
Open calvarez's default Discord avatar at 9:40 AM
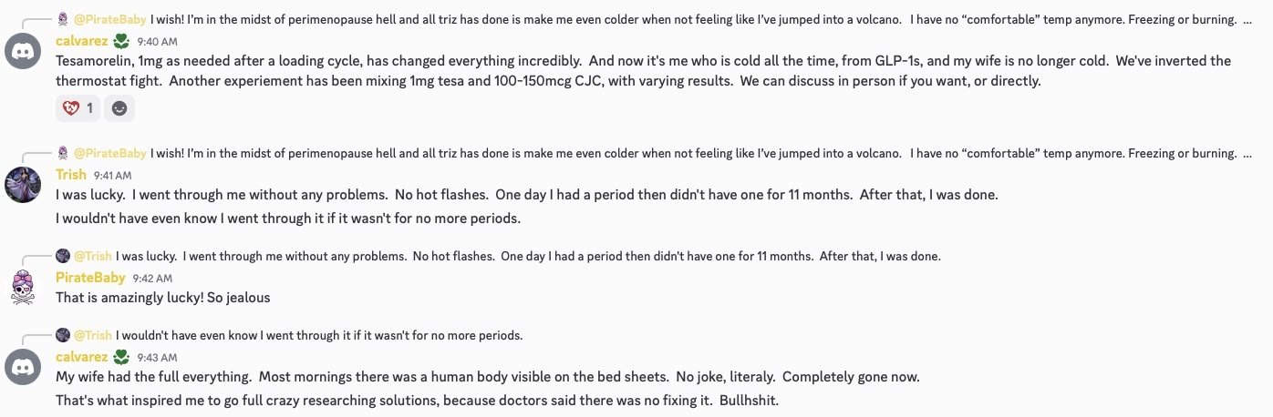(23, 50)
